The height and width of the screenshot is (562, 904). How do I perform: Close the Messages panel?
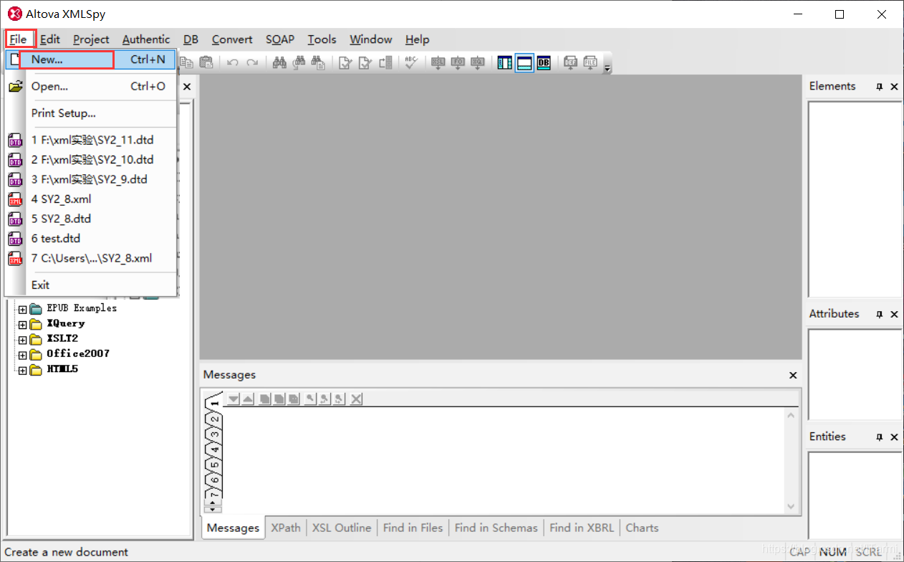[793, 375]
